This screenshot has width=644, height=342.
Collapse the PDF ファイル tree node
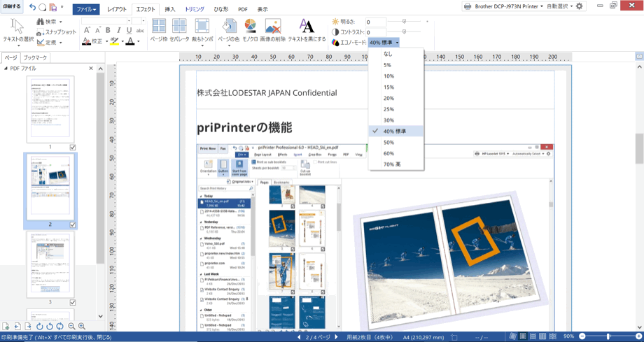[x=6, y=68]
